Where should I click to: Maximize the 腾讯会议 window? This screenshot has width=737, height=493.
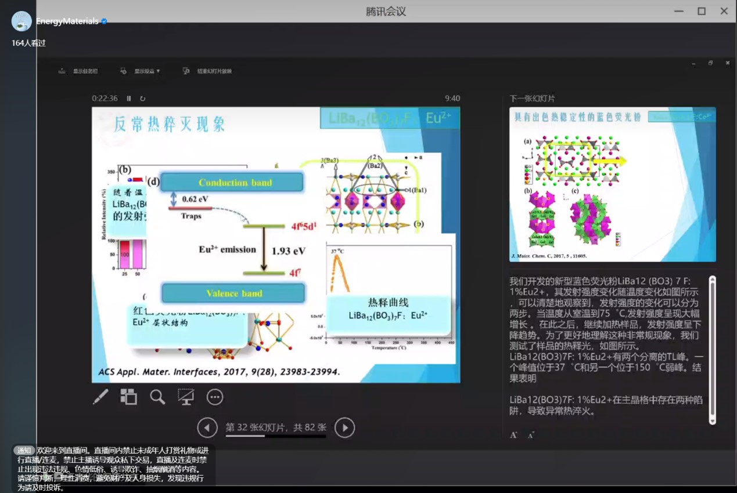click(702, 11)
